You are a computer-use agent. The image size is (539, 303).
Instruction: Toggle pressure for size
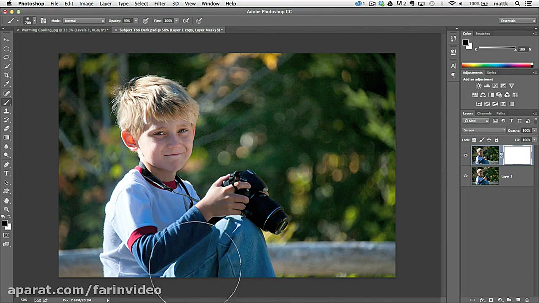199,21
